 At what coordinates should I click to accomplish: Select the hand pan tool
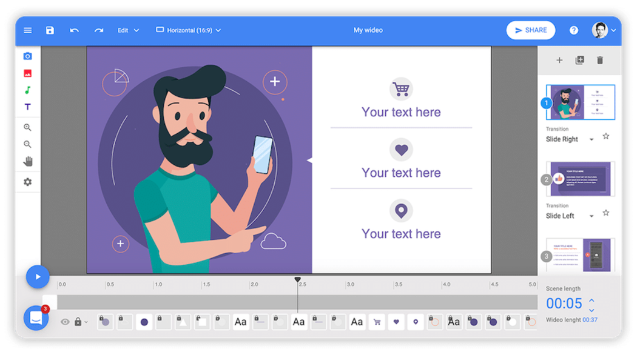(x=27, y=161)
